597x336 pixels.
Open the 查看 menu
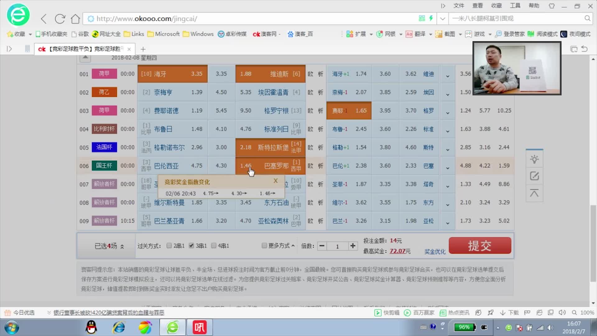point(478,6)
